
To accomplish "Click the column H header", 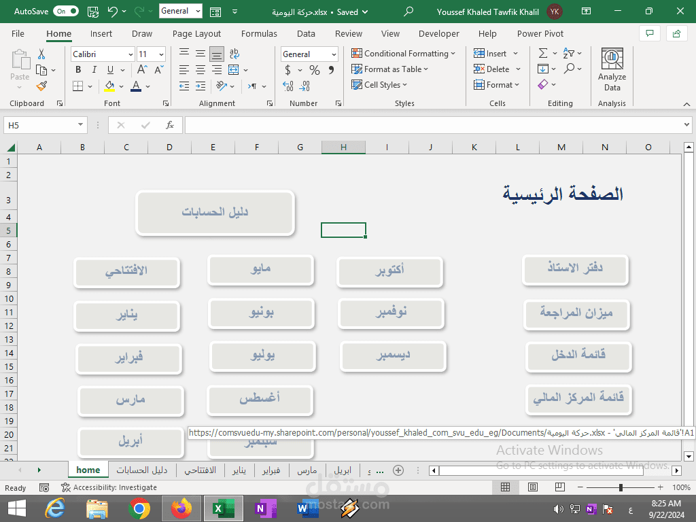I will click(x=343, y=147).
